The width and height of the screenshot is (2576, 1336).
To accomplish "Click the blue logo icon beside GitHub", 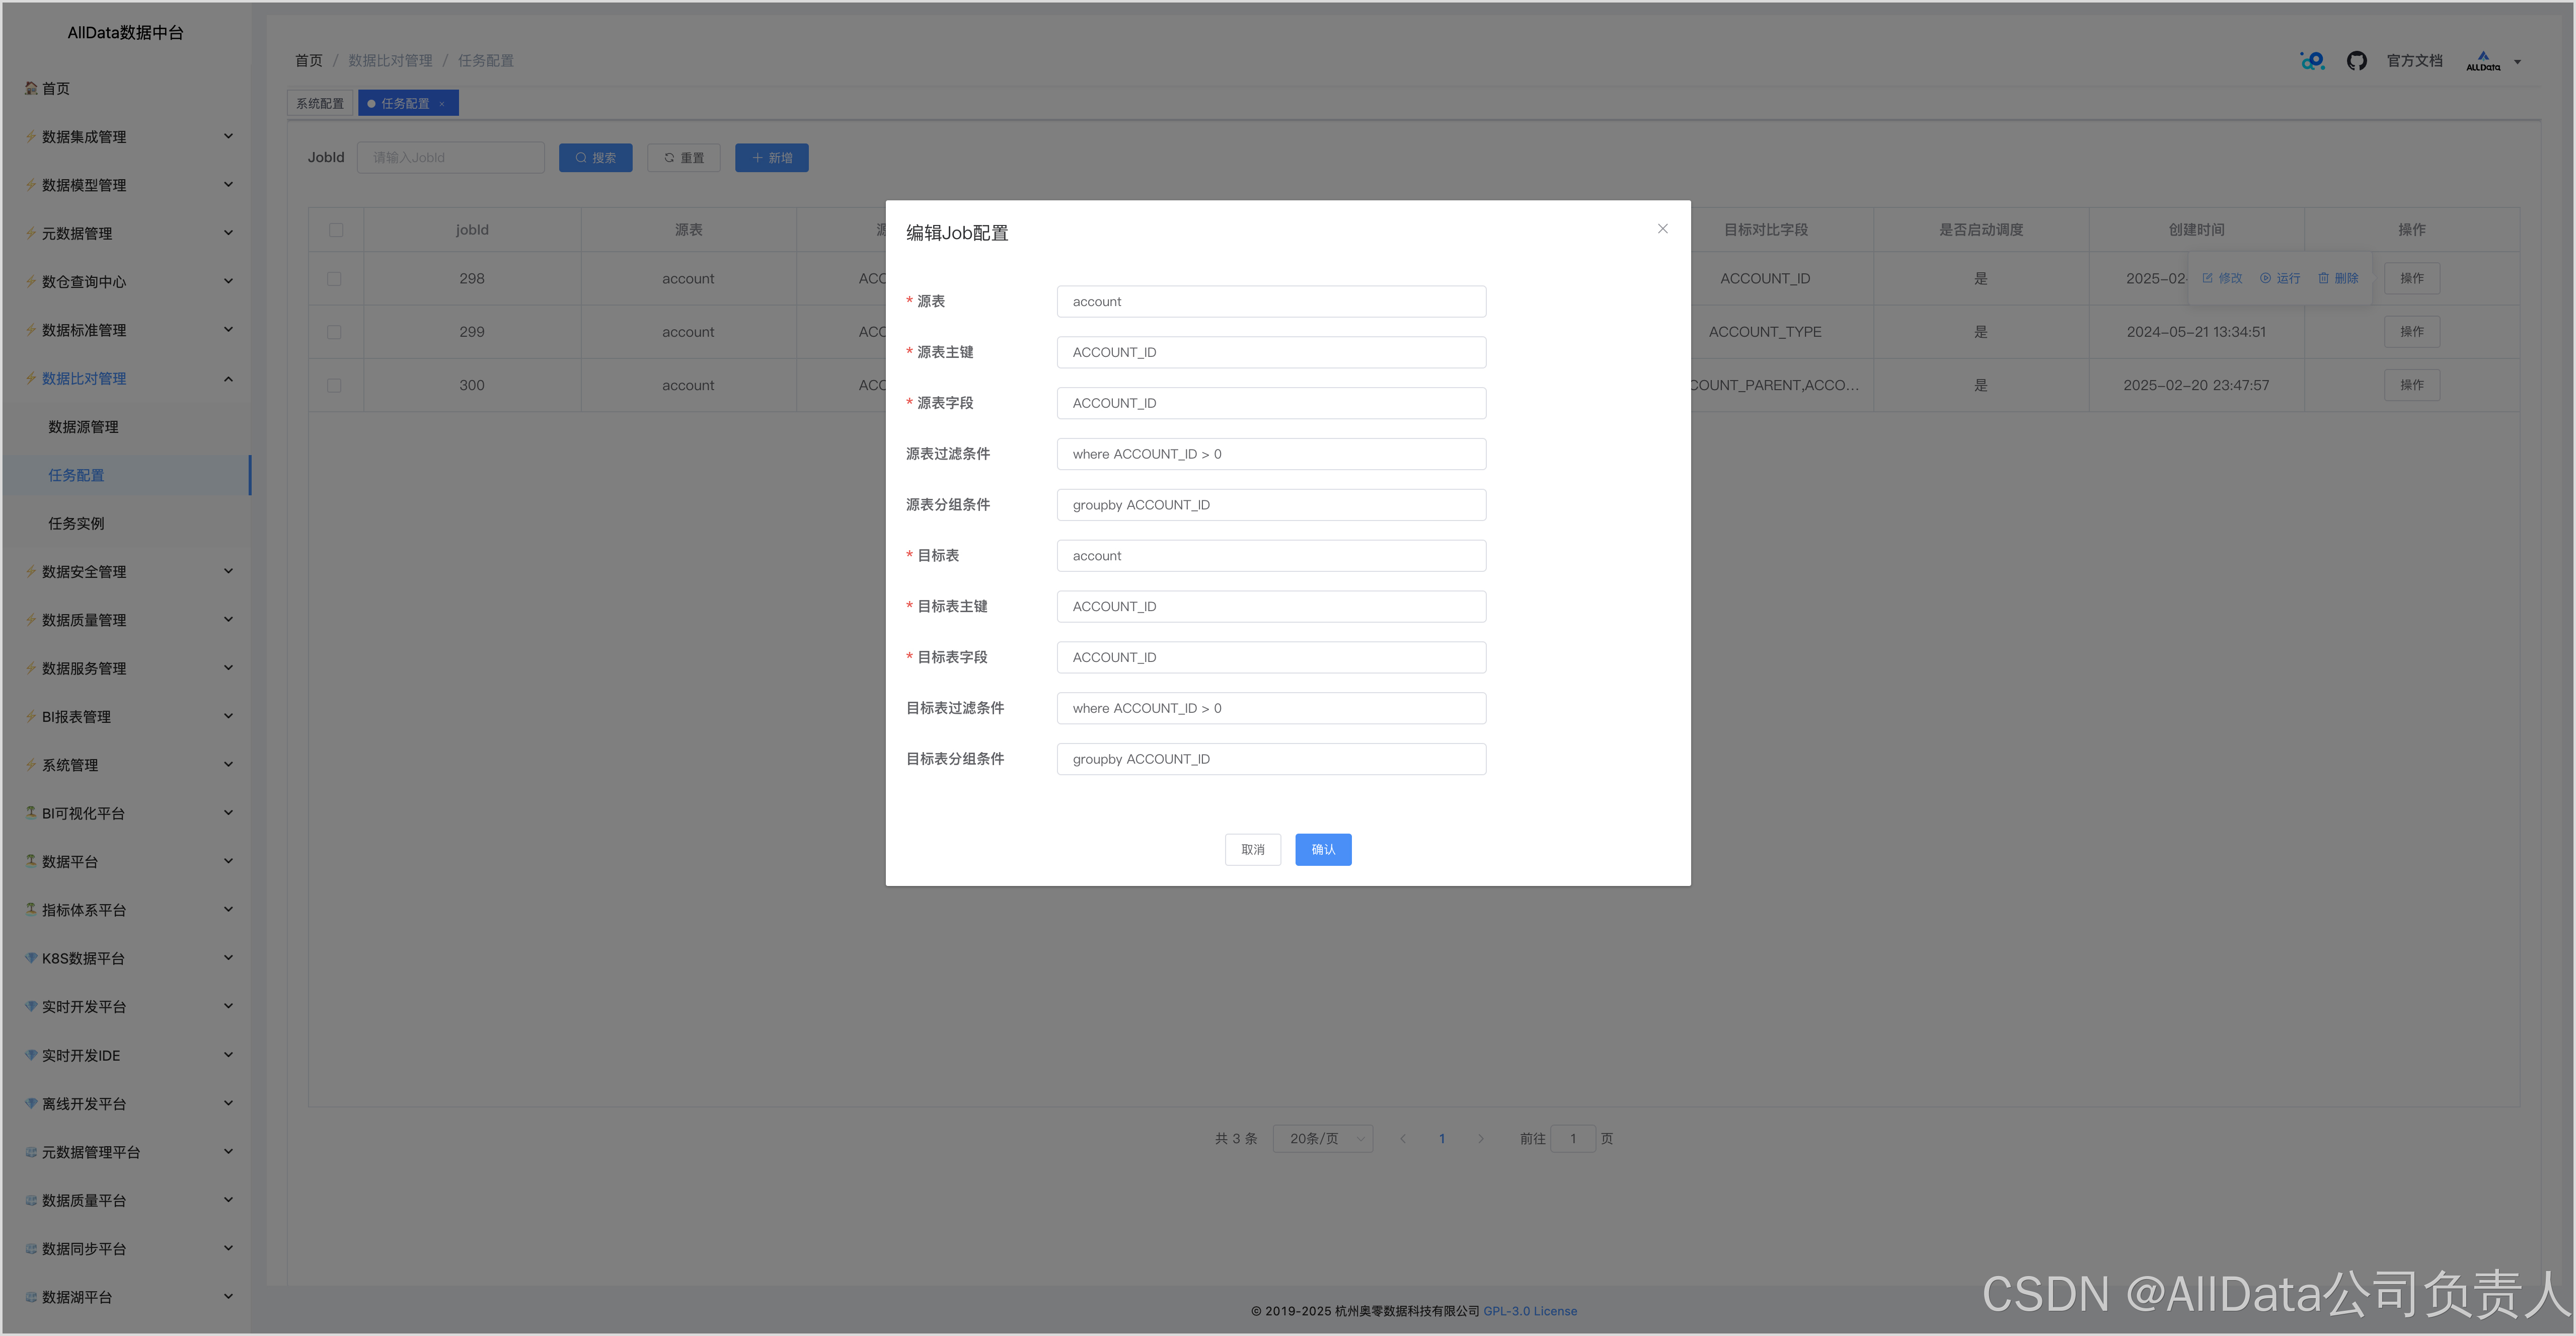I will [x=2312, y=61].
